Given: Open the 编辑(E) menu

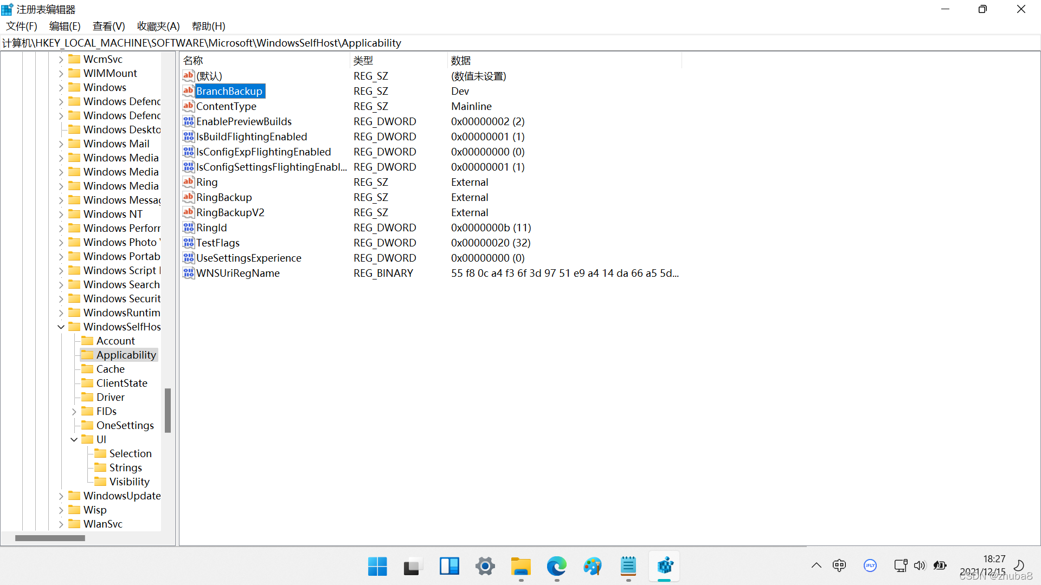Looking at the screenshot, I should (x=65, y=26).
